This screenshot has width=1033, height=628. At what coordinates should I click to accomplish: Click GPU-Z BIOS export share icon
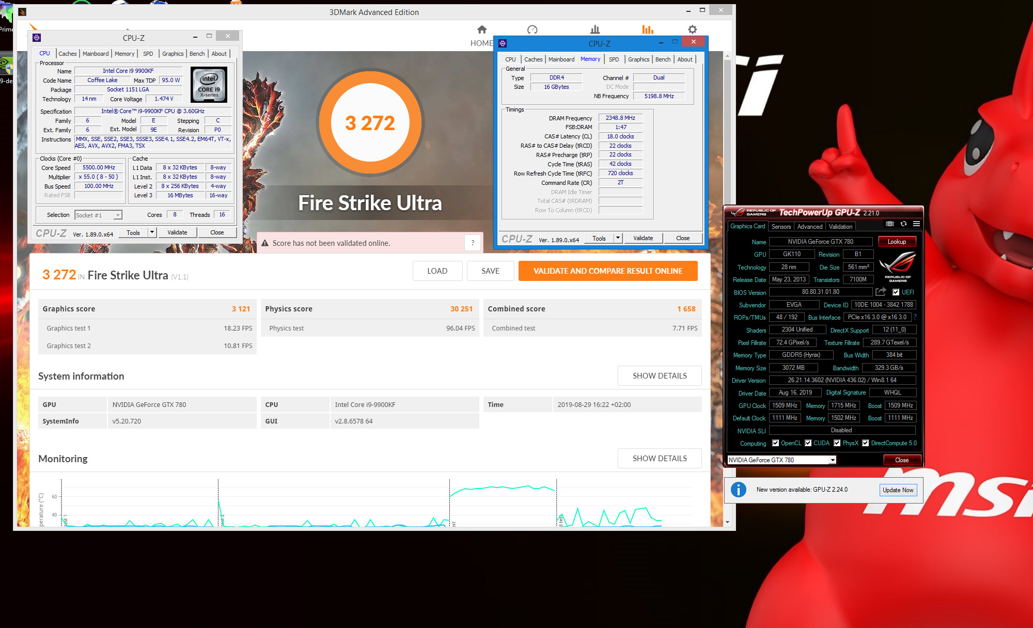point(881,292)
